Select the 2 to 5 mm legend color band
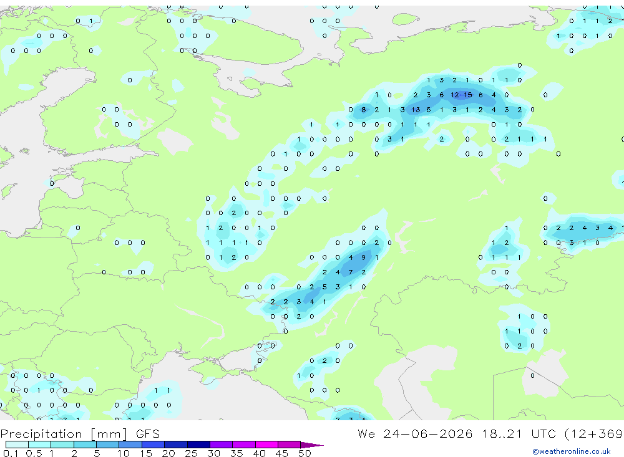The height and width of the screenshot is (457, 624). (x=85, y=445)
